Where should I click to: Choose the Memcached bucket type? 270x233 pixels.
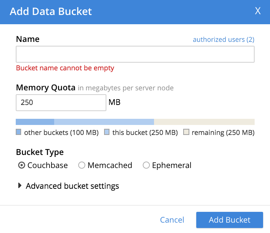pos(82,165)
